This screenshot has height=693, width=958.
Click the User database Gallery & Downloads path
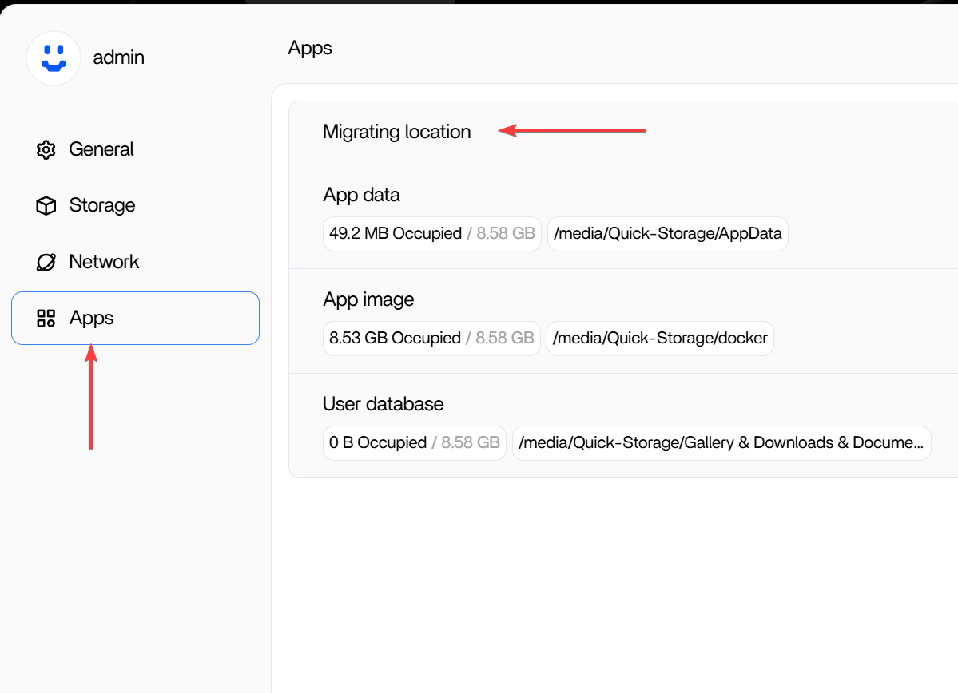click(721, 443)
